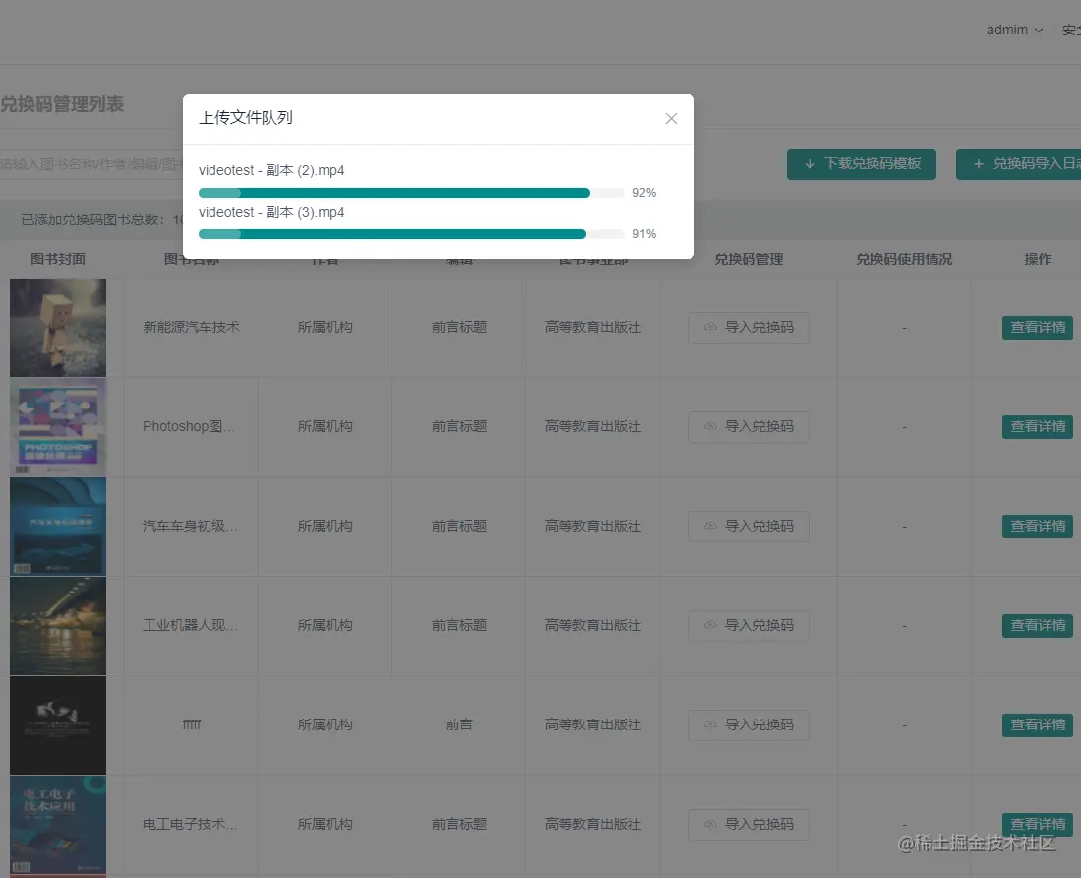Click 导入兑换码 for Photoshop图... row
Viewport: 1081px width, 878px height.
748,426
